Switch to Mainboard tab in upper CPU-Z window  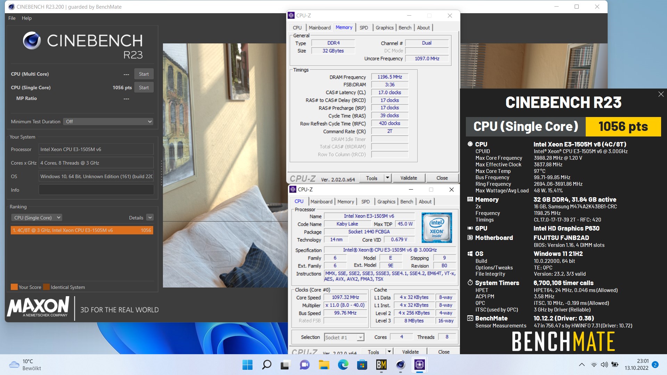[x=320, y=27]
